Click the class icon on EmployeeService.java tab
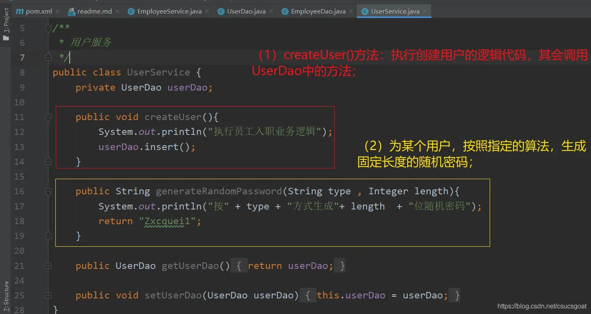 131,11
